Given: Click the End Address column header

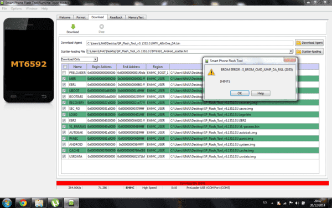Looking at the screenshot, I should 131,67.
